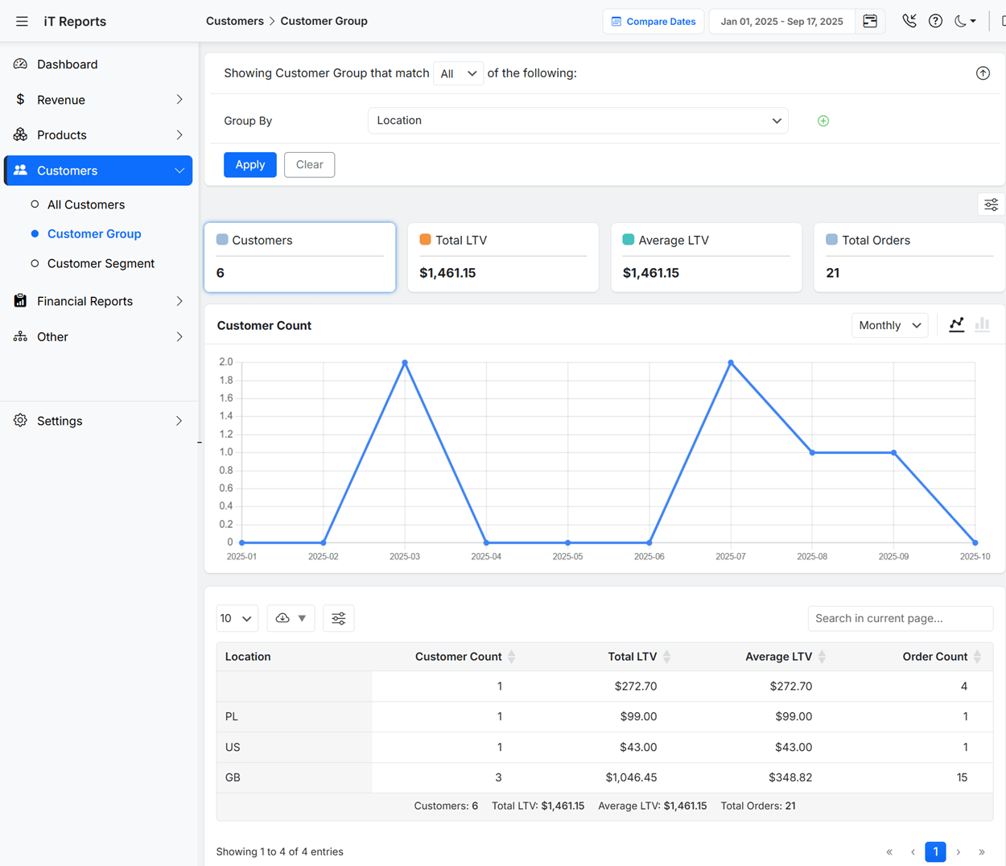Switch chart to bar view

982,325
